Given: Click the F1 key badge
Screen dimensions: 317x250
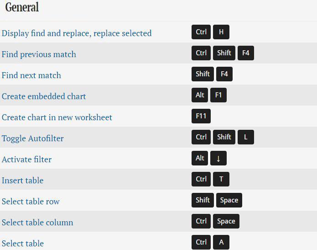Looking at the screenshot, I should click(218, 95).
